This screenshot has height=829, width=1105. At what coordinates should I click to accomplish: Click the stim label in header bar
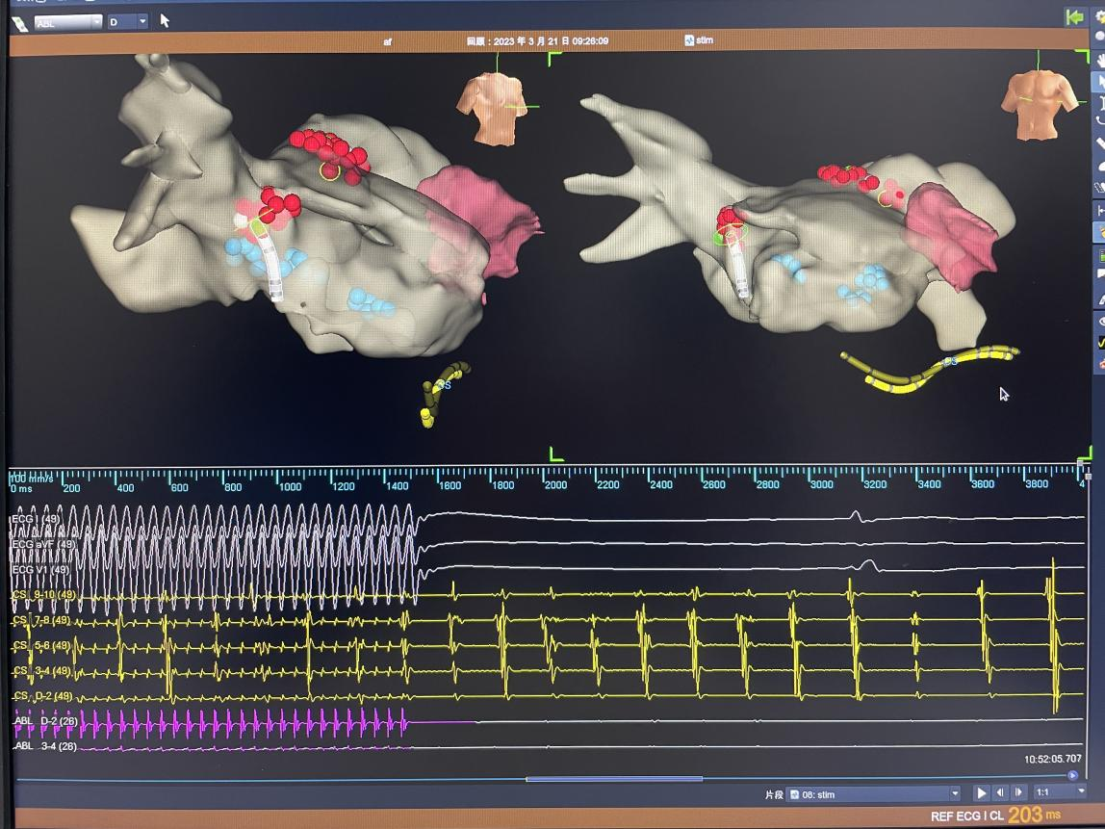click(703, 40)
